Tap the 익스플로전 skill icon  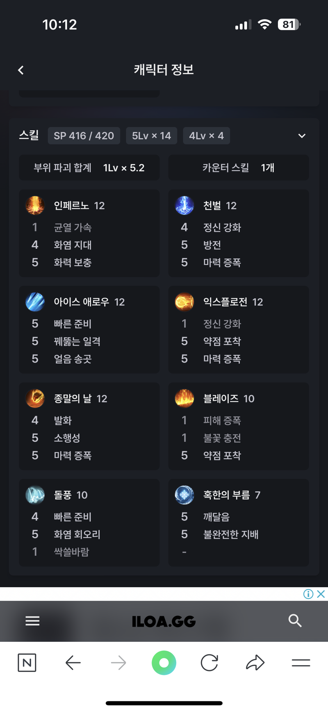point(184,302)
